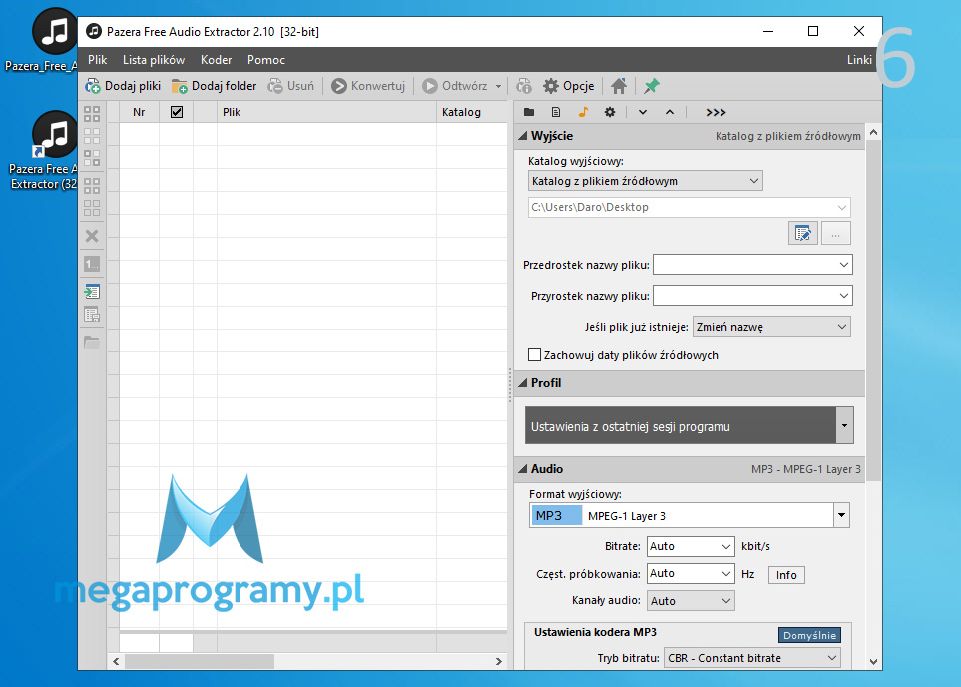The width and height of the screenshot is (961, 687).
Task: Show file info icon left of Opcje
Action: pos(523,86)
